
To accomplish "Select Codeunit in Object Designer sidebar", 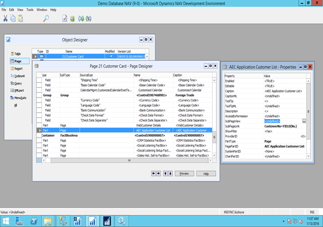I will point(18,76).
